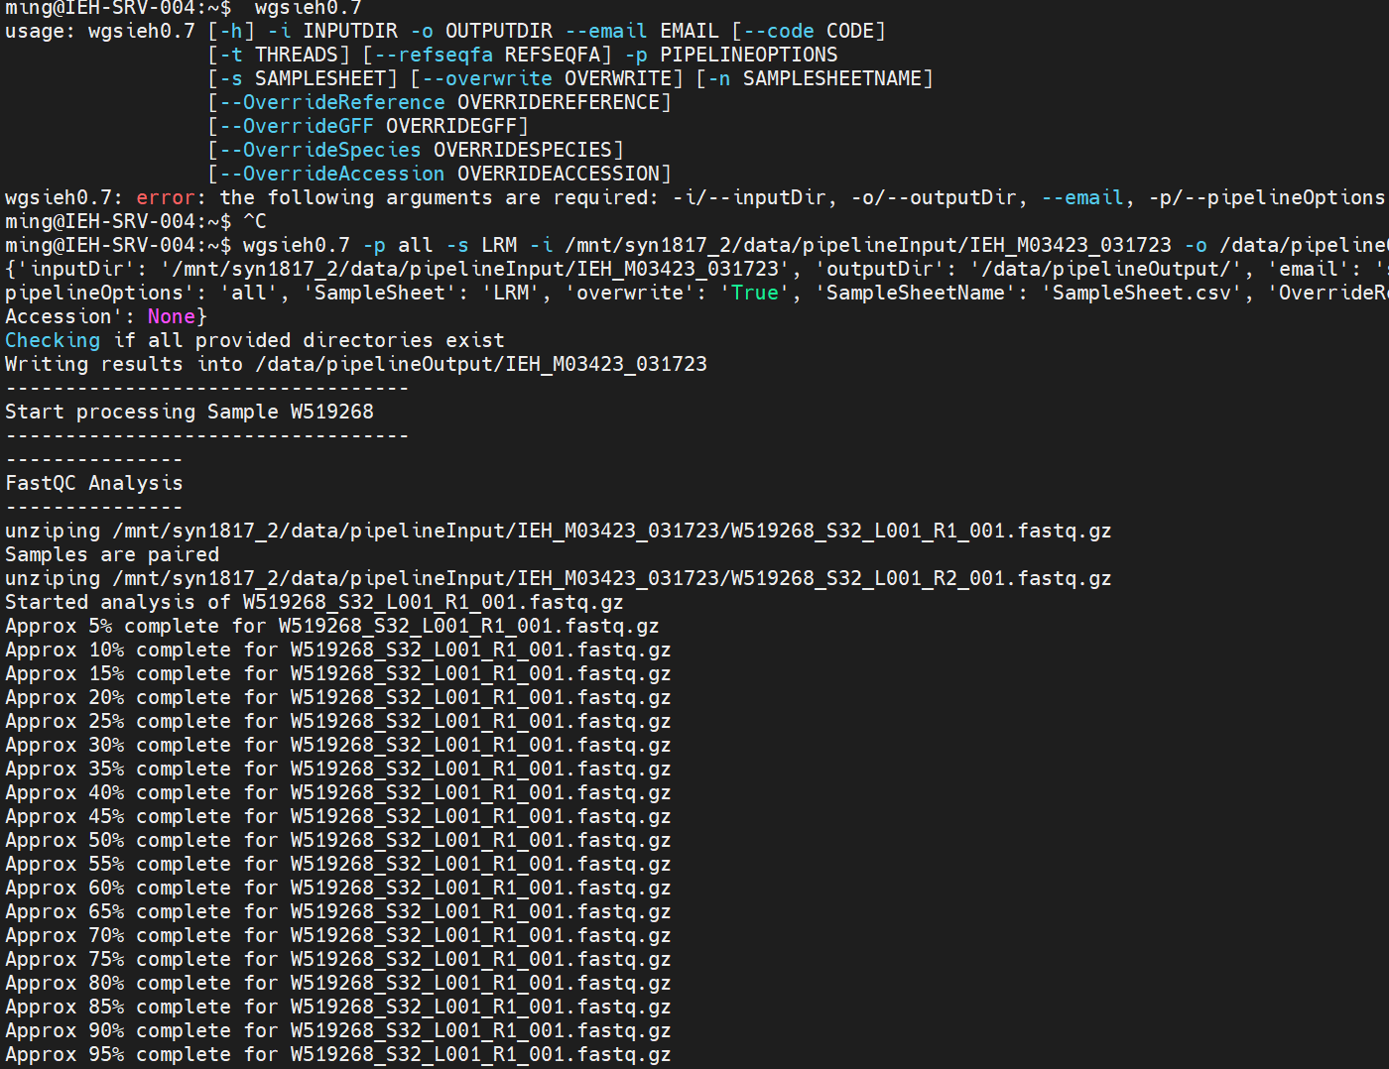Image resolution: width=1389 pixels, height=1069 pixels.
Task: Click the '--OverrideSpecies' option text
Action: pos(320,150)
